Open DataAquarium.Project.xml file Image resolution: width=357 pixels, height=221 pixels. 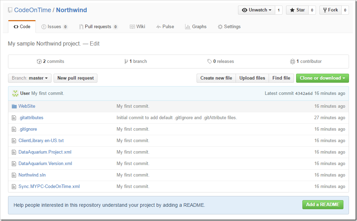coord(45,152)
